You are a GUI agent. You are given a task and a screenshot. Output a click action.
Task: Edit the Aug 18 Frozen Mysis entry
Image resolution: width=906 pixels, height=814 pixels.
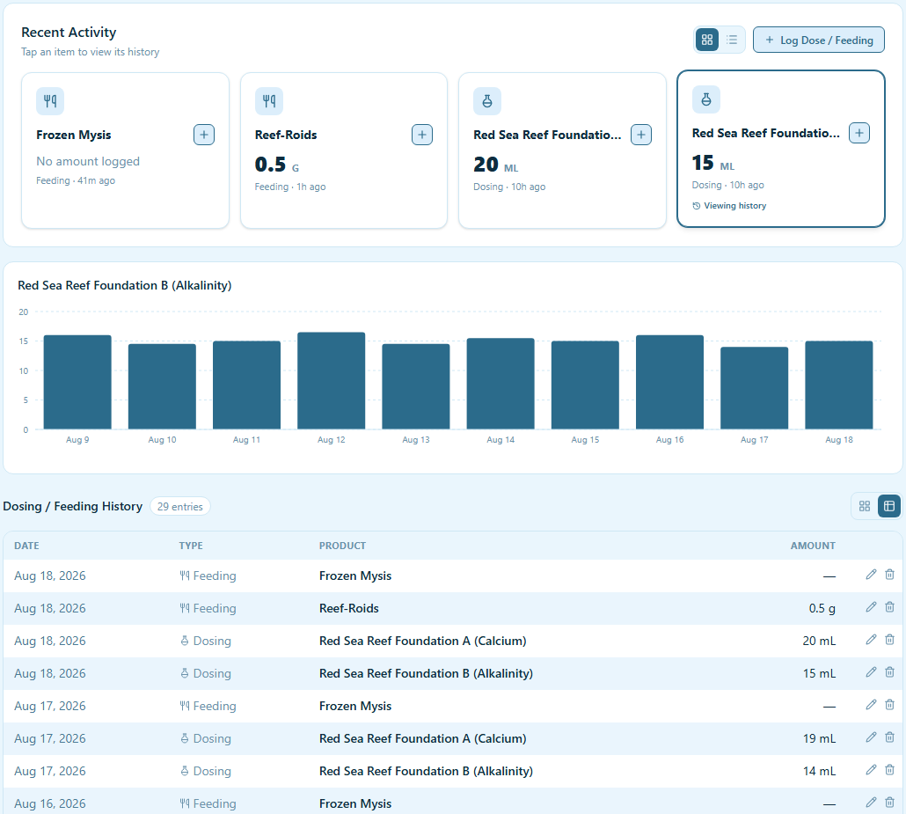point(871,575)
